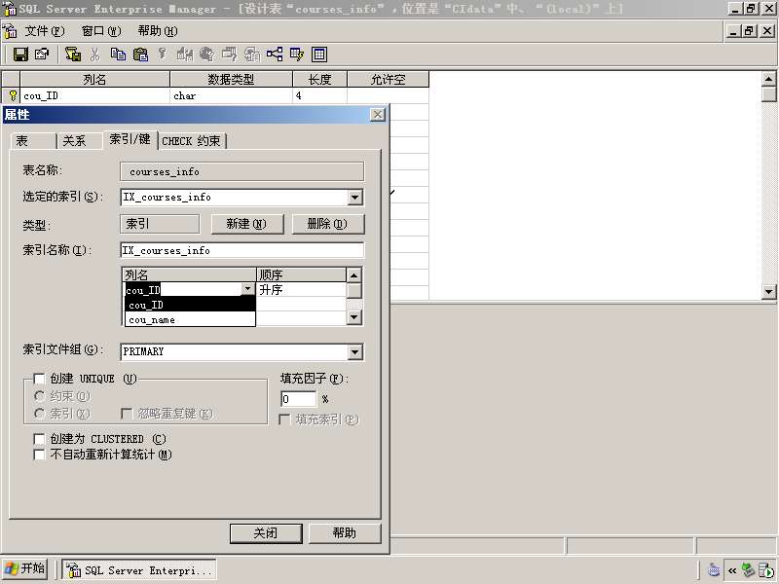Click the char data type cell
This screenshot has height=584, width=779.
pos(232,95)
